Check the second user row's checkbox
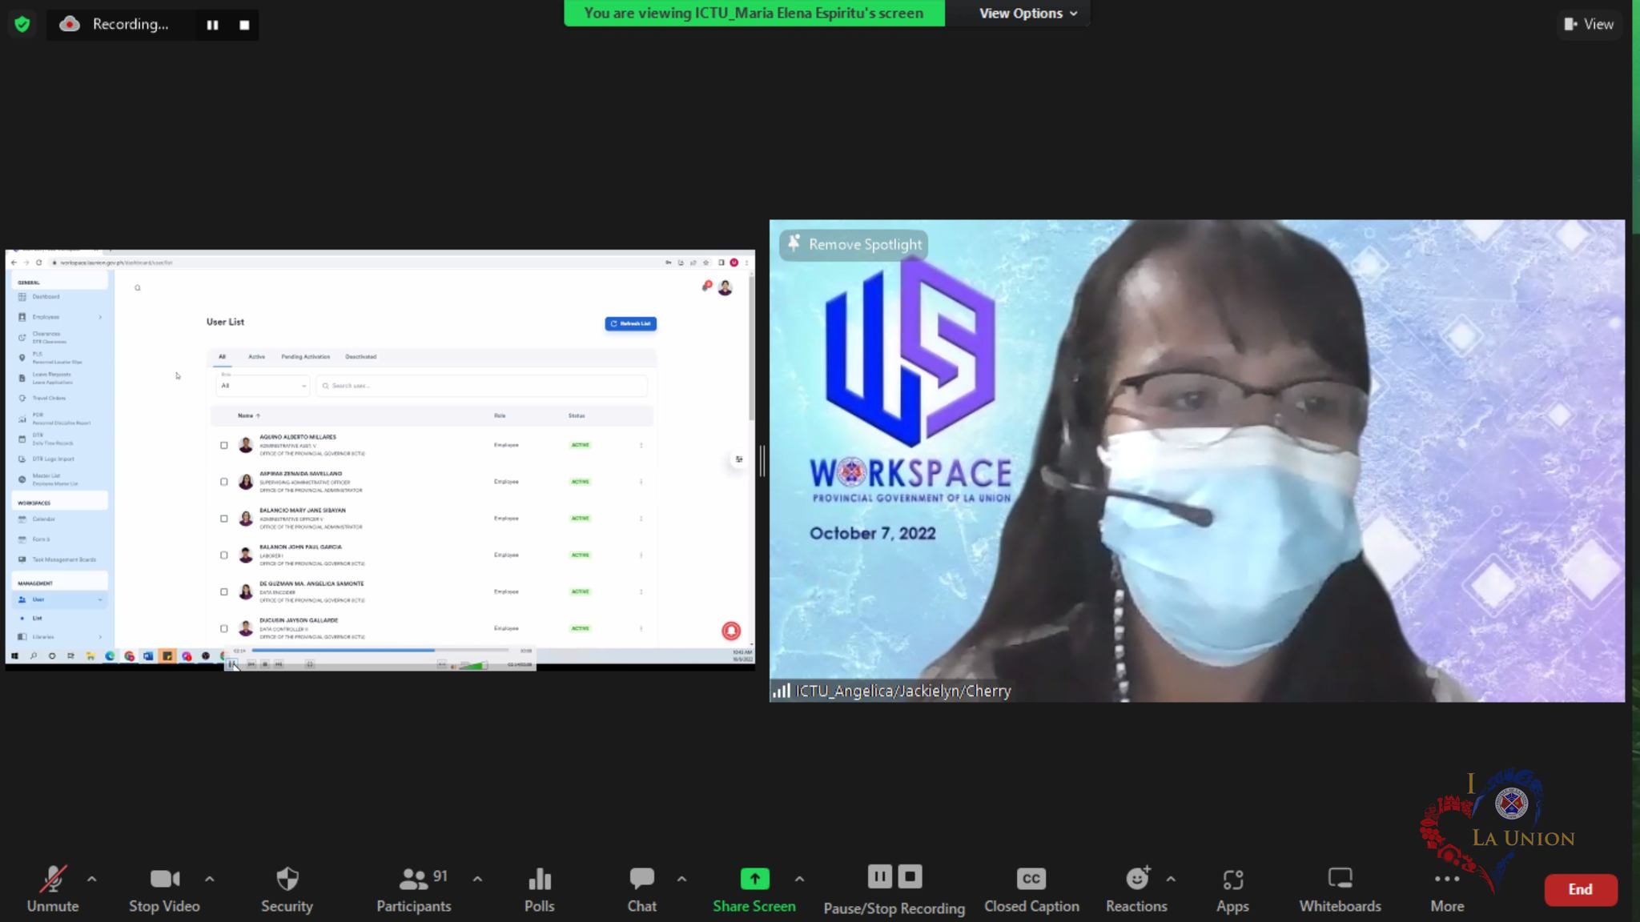1640x922 pixels. [x=224, y=482]
